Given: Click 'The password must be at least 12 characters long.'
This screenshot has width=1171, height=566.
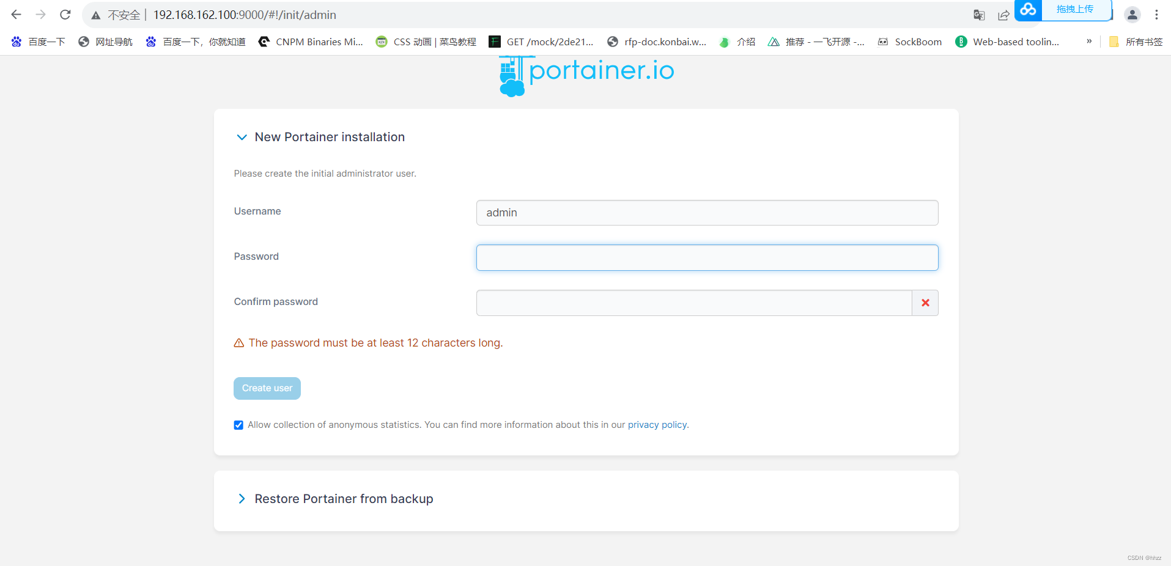Looking at the screenshot, I should (x=375, y=343).
